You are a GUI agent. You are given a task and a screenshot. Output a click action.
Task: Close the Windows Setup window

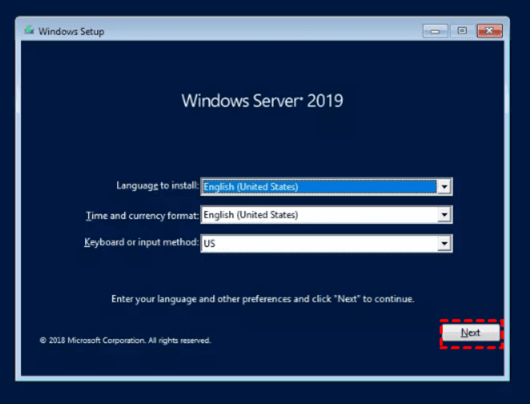click(x=489, y=31)
